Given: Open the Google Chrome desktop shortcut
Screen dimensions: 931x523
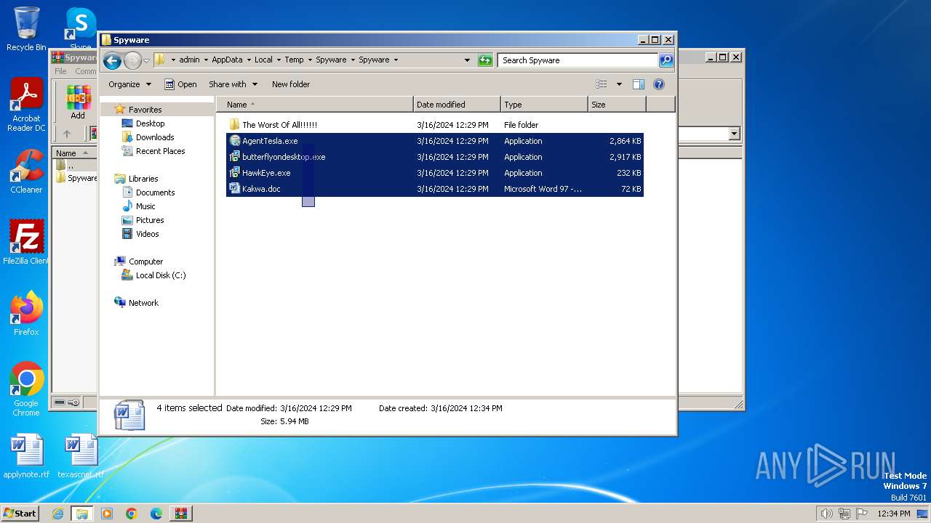Looking at the screenshot, I should (x=26, y=389).
